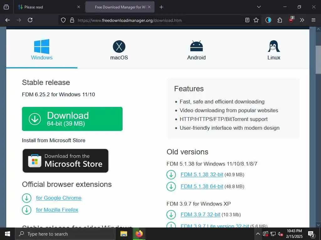The width and height of the screenshot is (321, 240).
Task: Click download icon beside FDM 3.9.7 32-bit
Action: [x=171, y=215]
